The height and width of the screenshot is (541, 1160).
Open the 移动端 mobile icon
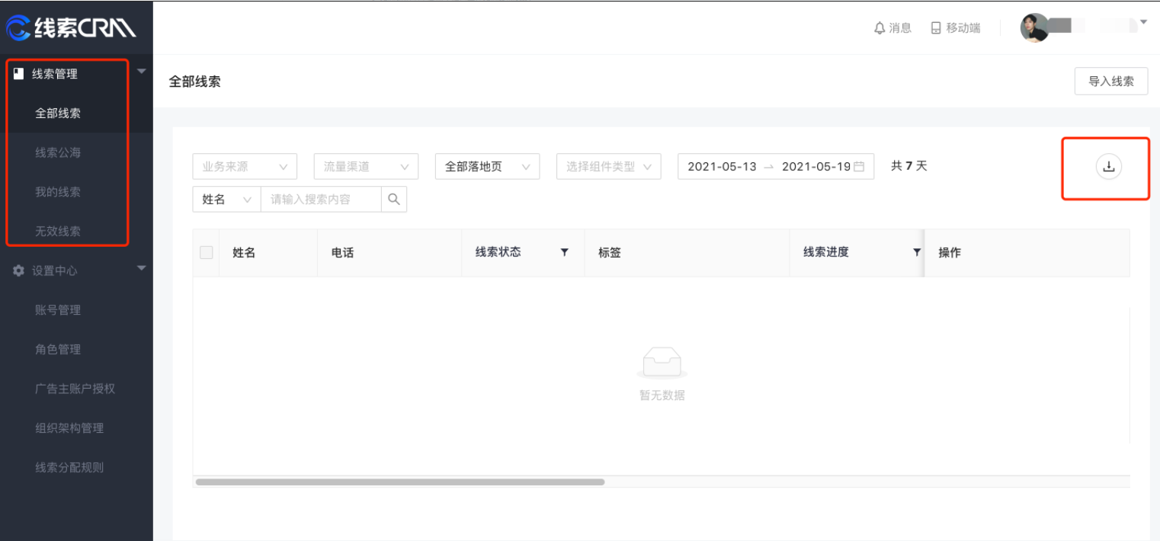click(936, 28)
